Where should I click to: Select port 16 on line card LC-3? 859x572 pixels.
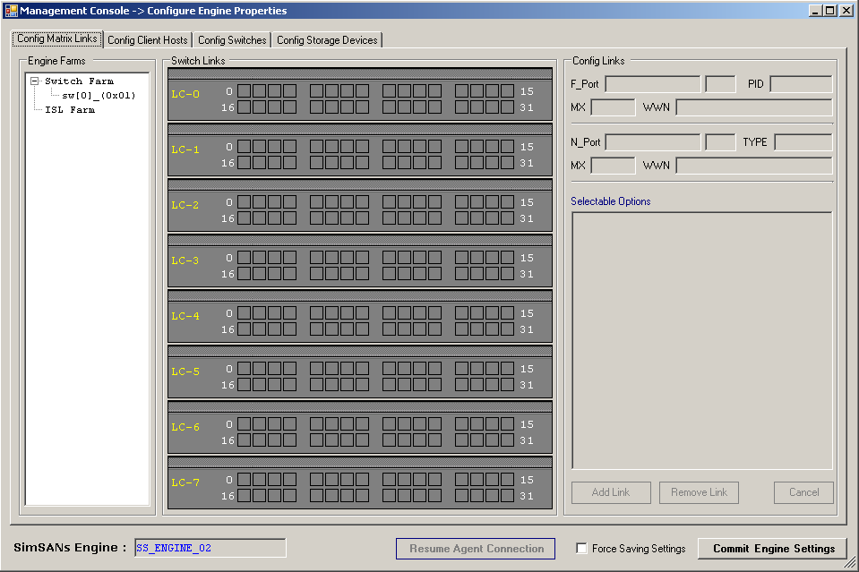pos(245,274)
